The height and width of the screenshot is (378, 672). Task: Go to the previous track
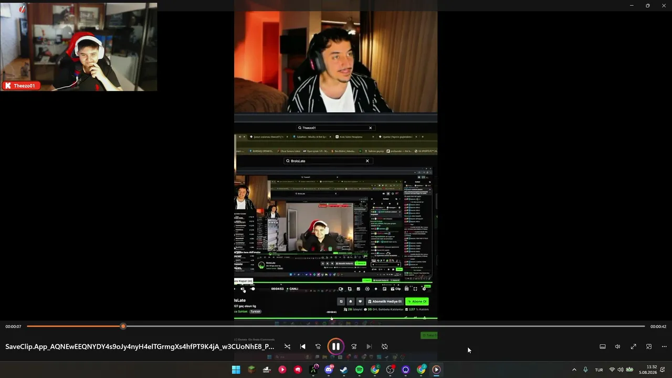click(x=302, y=346)
